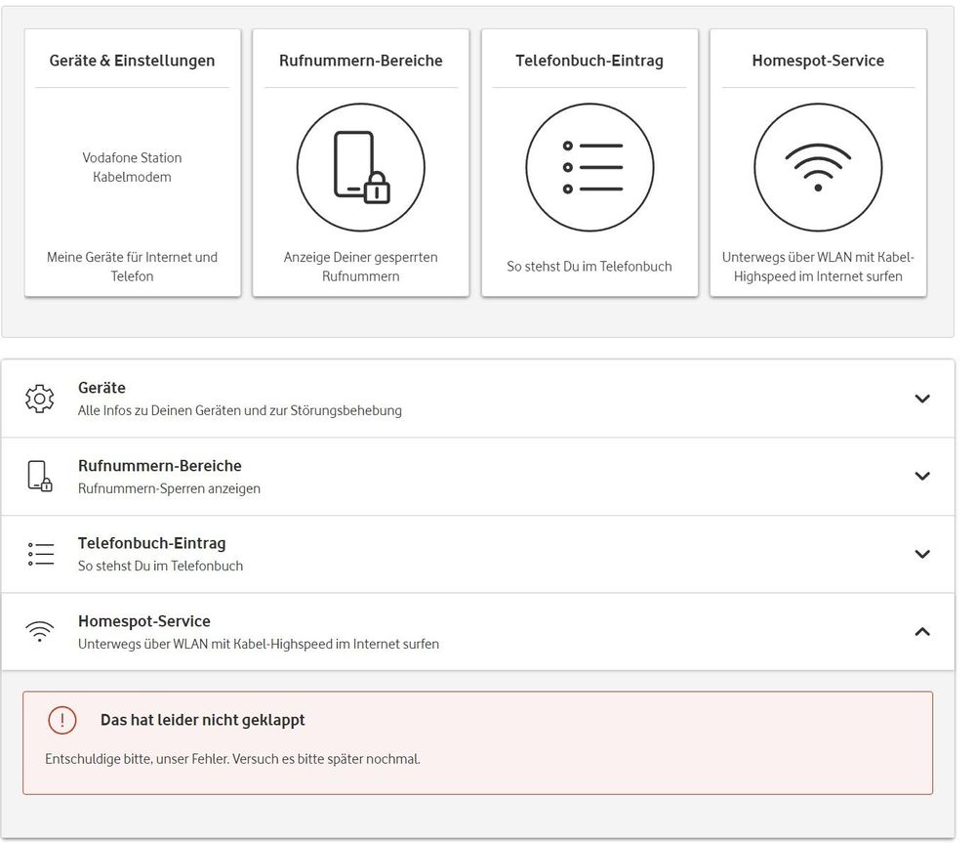975x843 pixels.
Task: Click the Rufnummern-Sperren anzeigen description
Action: point(167,488)
